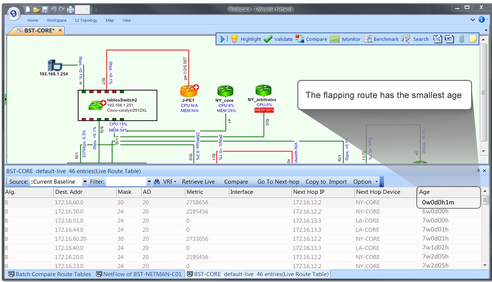Open the Workspace ribbon tab
Viewport: 492px width, 282px height.
click(x=57, y=20)
